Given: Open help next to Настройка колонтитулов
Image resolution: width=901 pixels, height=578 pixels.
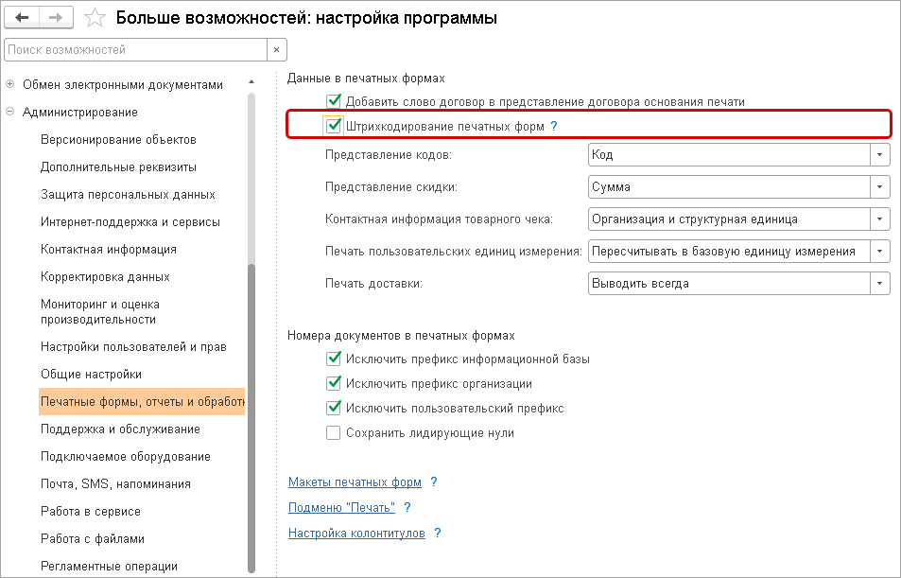Looking at the screenshot, I should (x=437, y=534).
